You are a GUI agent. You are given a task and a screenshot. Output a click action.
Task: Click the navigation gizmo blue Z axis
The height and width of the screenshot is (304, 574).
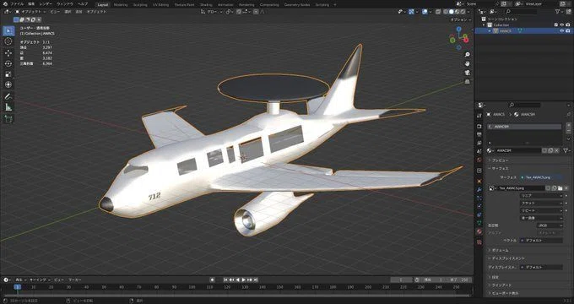pyautogui.click(x=458, y=29)
